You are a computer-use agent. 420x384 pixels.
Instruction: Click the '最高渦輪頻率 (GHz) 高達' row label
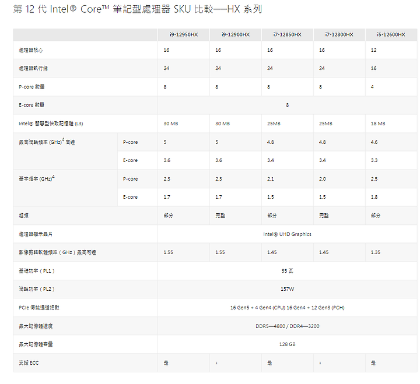click(47, 142)
